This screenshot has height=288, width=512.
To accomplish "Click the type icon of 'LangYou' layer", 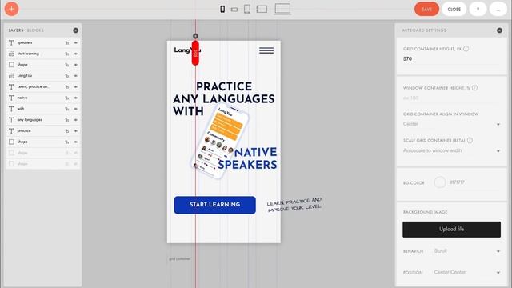I will [x=11, y=76].
